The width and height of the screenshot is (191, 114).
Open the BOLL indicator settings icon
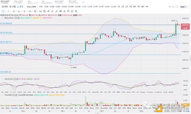tap(16, 18)
